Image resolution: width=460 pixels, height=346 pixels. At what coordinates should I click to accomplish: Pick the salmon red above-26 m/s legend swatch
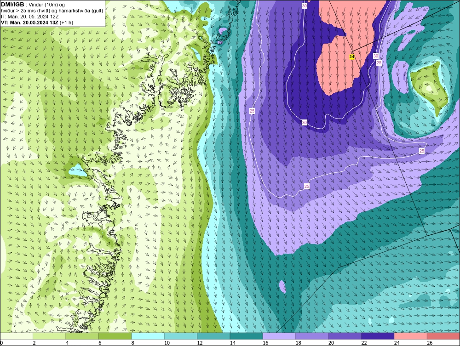(x=443, y=336)
